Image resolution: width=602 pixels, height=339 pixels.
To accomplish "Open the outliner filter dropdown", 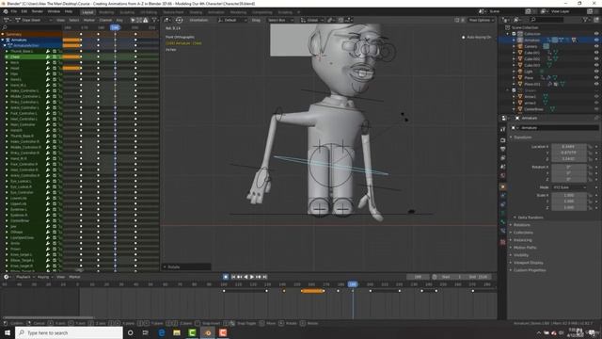I will pyautogui.click(x=587, y=20).
